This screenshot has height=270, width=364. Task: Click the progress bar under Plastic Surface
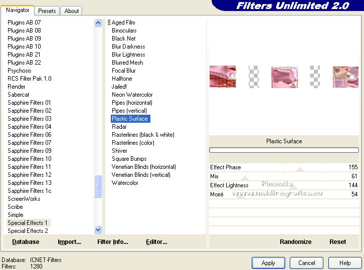(284, 150)
